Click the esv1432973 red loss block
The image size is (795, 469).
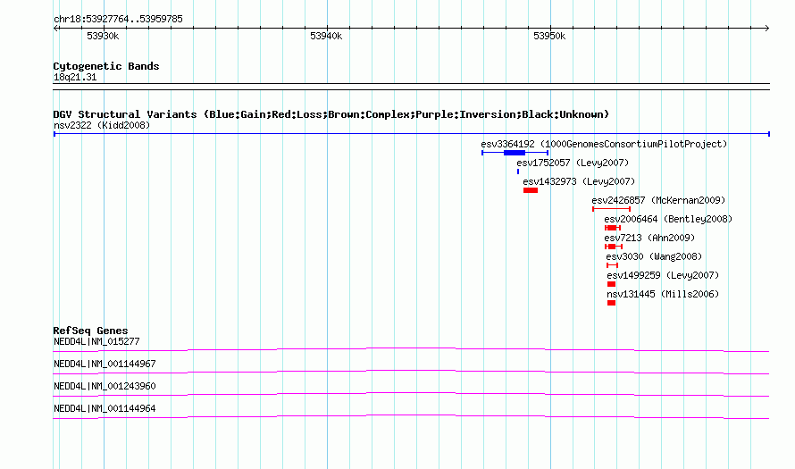(531, 190)
